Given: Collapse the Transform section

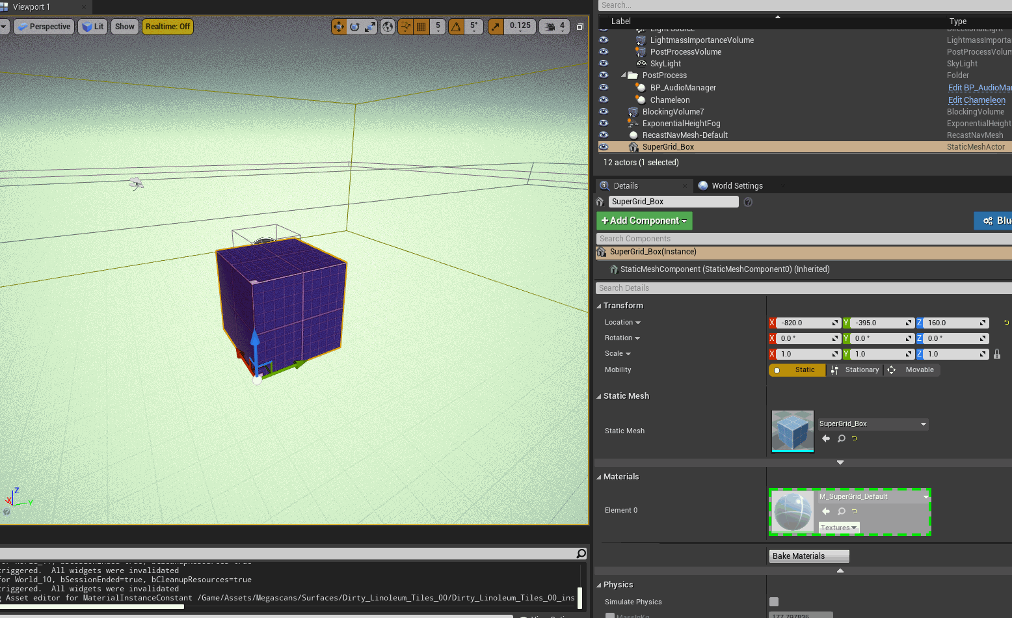Looking at the screenshot, I should point(599,306).
